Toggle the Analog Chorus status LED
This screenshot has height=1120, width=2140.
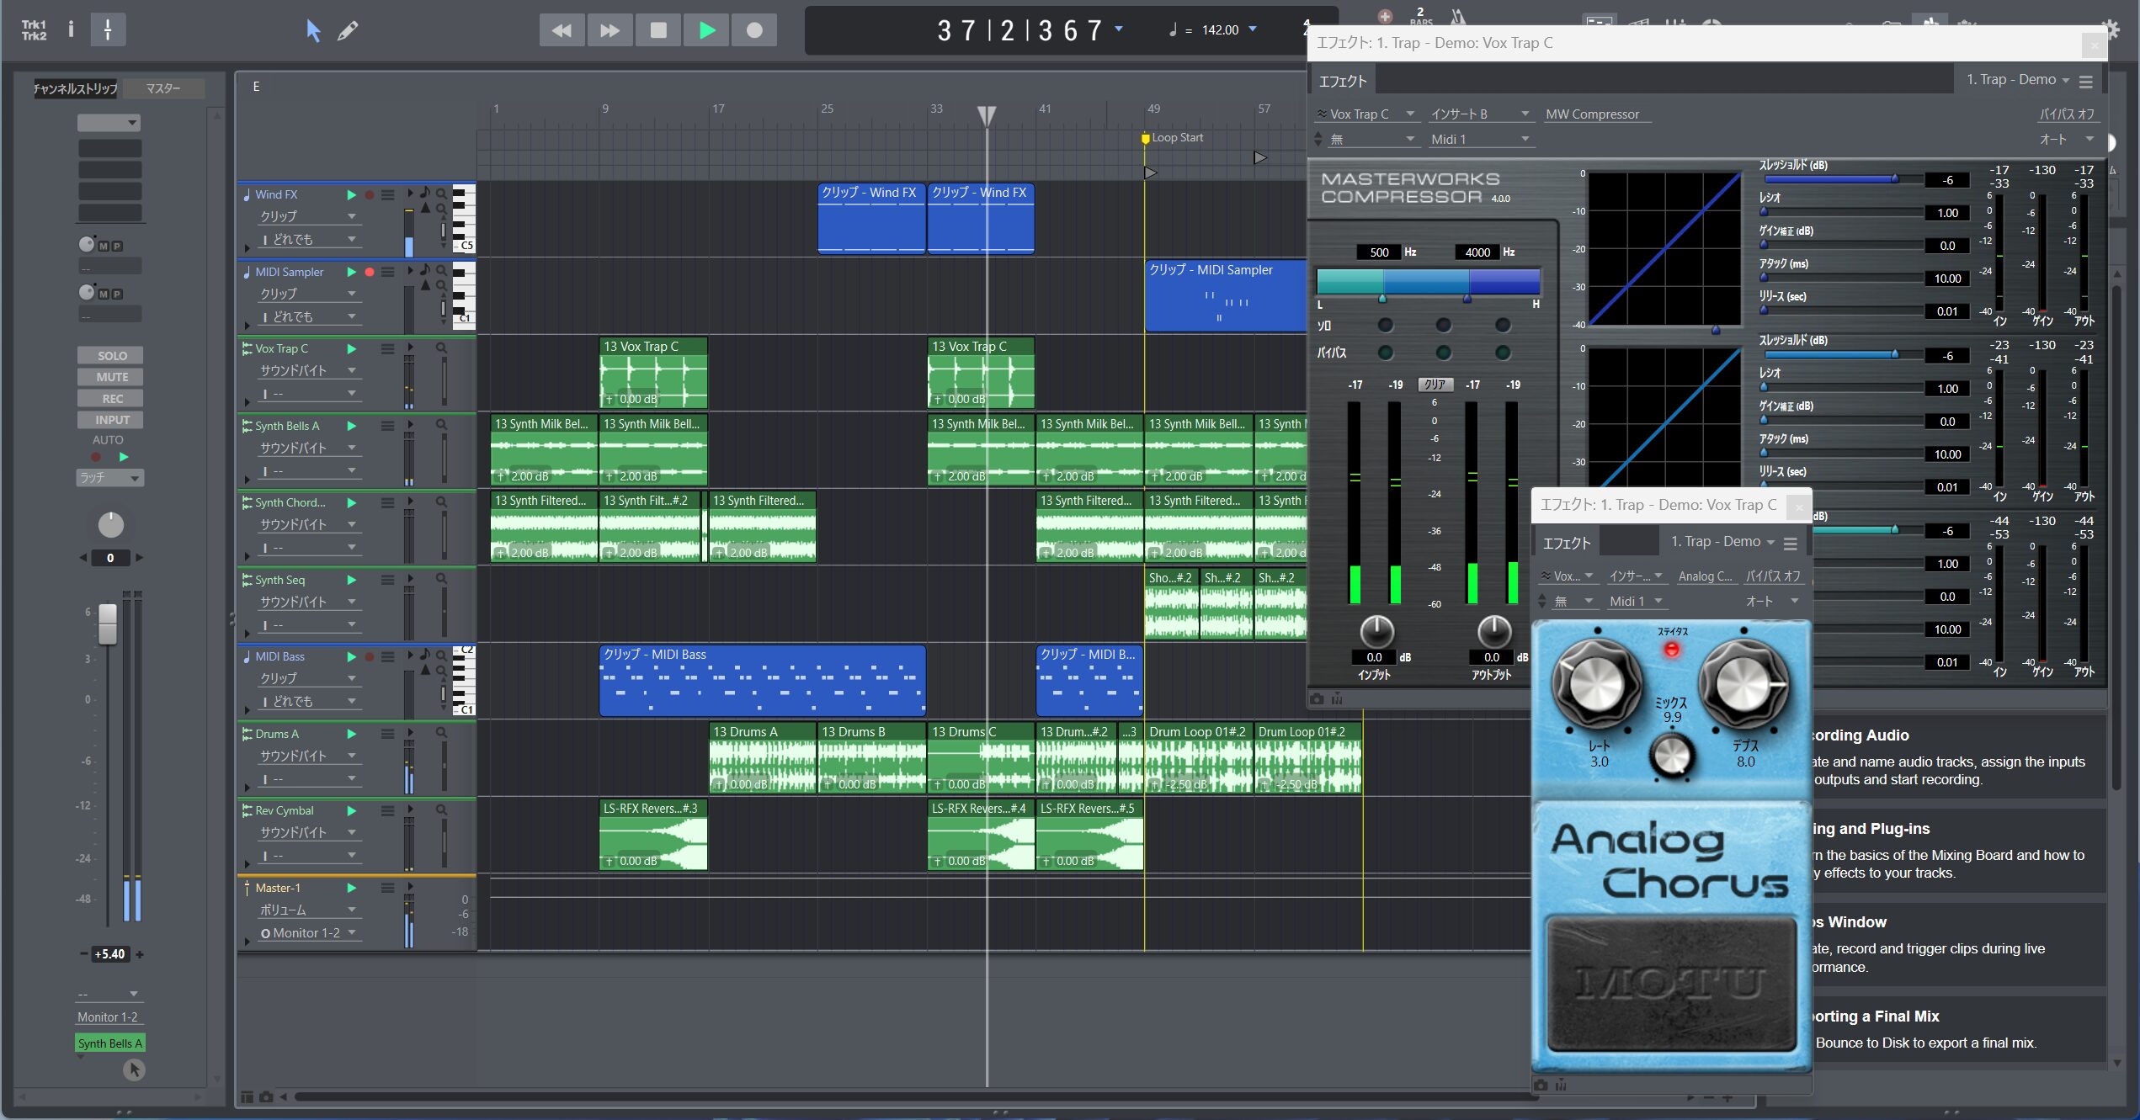pos(1672,649)
